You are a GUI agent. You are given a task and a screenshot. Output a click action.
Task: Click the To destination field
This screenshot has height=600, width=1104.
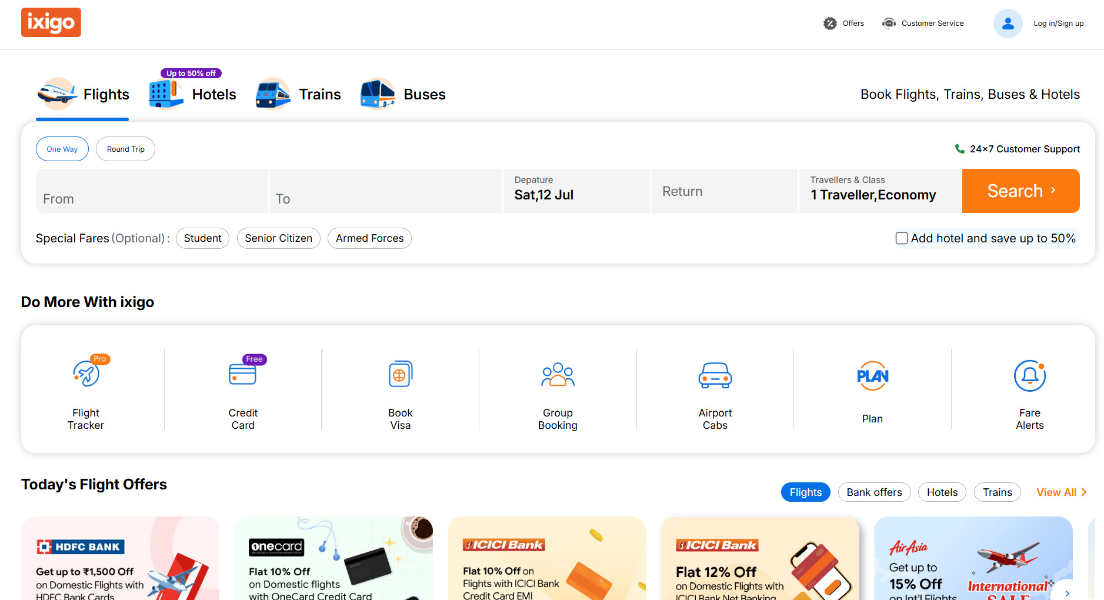(385, 191)
